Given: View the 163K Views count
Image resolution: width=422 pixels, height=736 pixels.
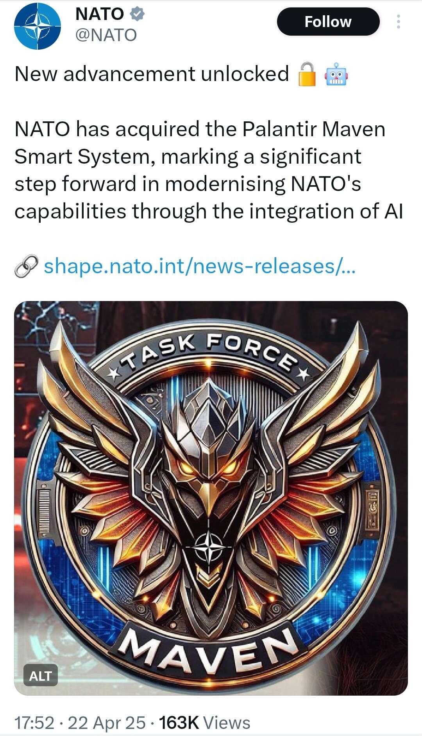Looking at the screenshot, I should click(x=204, y=723).
